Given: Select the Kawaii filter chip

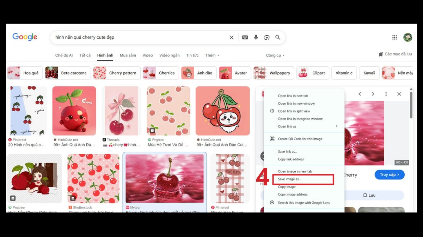Looking at the screenshot, I should click(369, 73).
